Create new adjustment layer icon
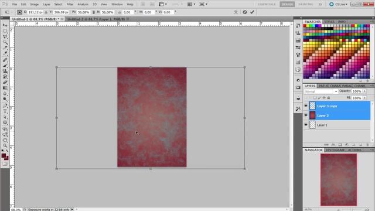Screen dimensions: 375x211 (347, 145)
